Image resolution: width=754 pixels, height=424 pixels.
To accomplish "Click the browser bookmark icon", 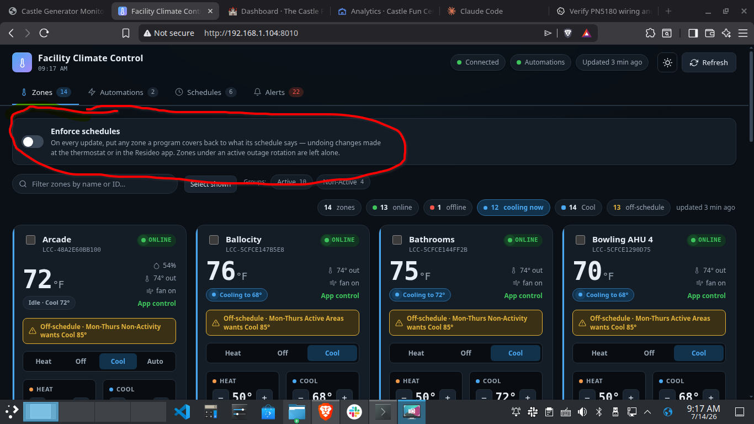I will click(126, 33).
